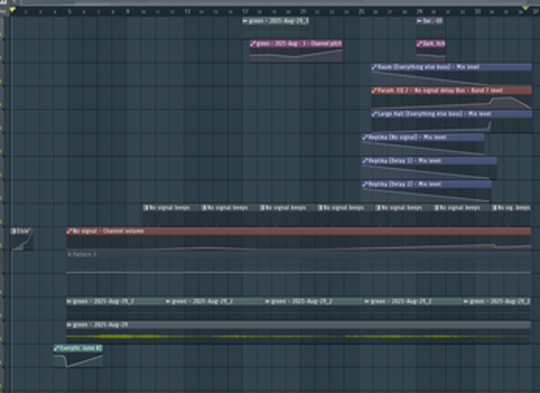Click pattern icon of No signal beeps clip at bar 22
Screen dimensions: 540x393
point(320,207)
